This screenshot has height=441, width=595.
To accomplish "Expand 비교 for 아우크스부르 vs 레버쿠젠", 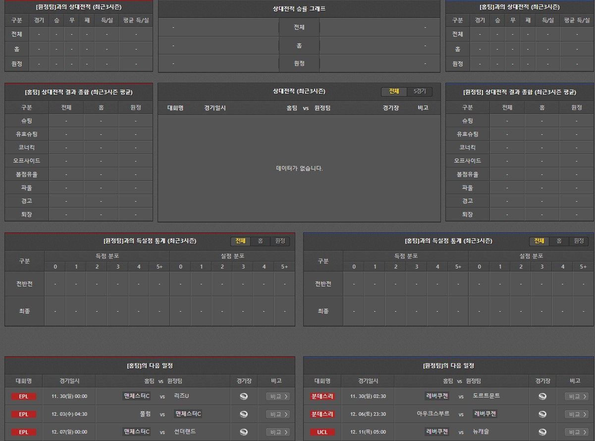I will click(x=576, y=414).
